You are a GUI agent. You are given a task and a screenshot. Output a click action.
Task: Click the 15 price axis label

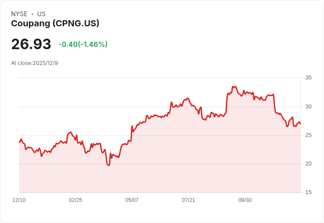[x=308, y=192]
